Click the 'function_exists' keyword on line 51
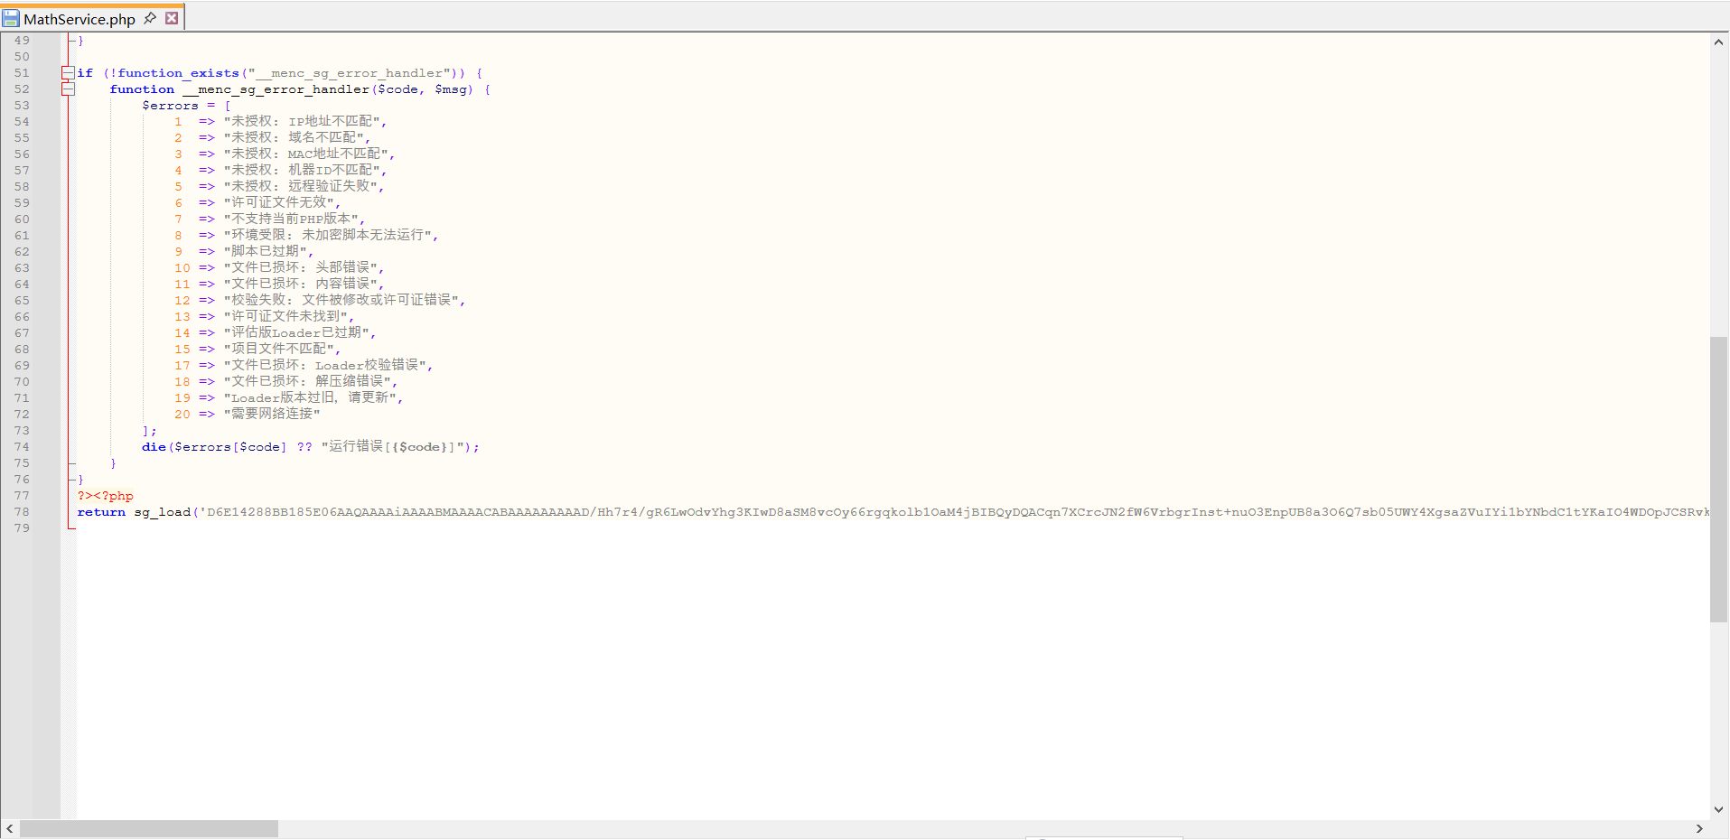This screenshot has height=840, width=1730. click(178, 73)
